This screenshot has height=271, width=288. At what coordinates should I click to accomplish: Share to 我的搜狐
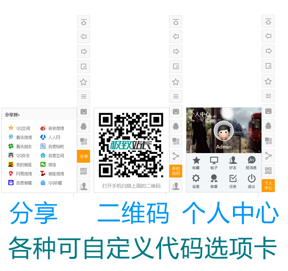(20, 164)
